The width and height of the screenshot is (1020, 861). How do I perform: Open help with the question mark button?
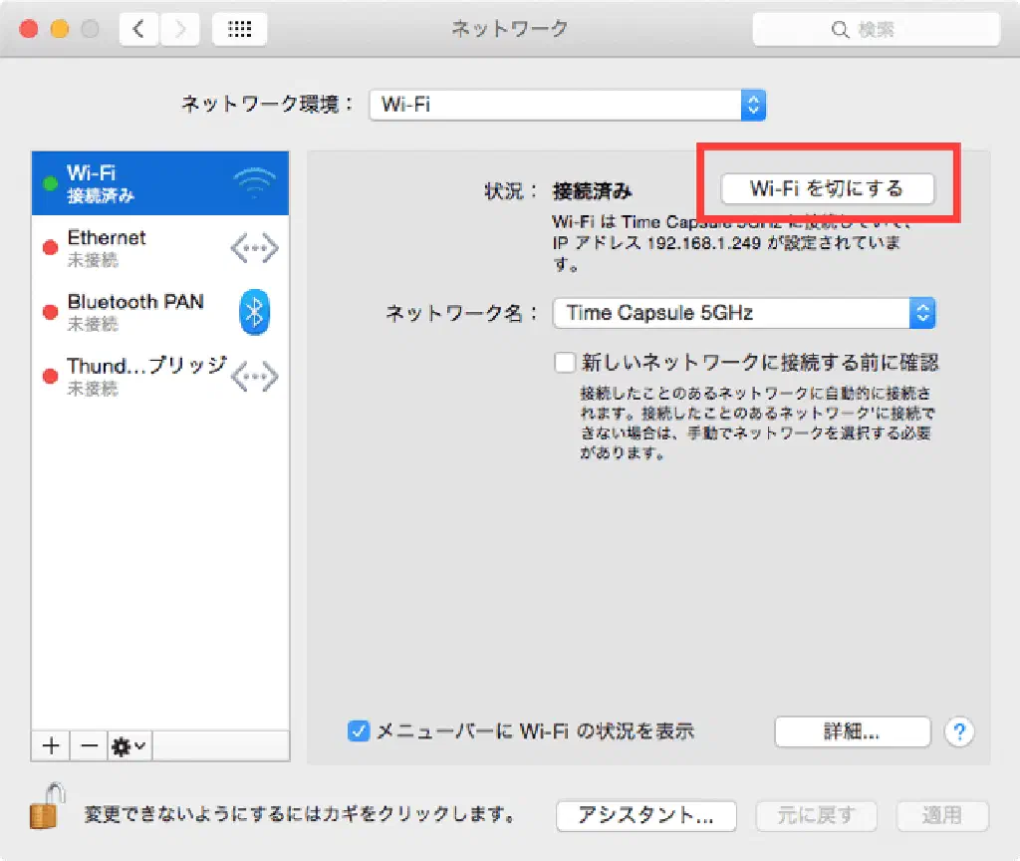tap(959, 732)
